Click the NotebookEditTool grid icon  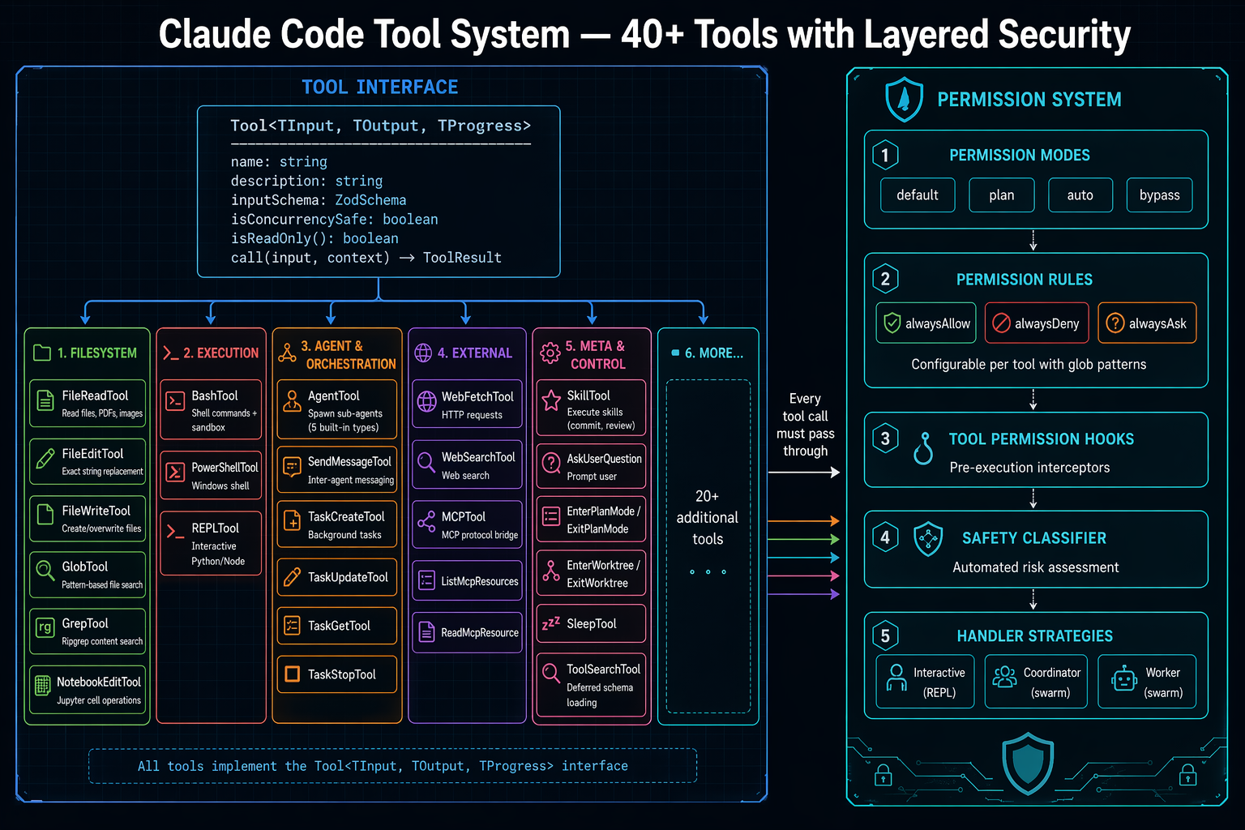pyautogui.click(x=43, y=687)
